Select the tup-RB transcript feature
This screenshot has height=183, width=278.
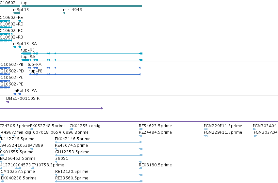pyautogui.click(x=82, y=53)
